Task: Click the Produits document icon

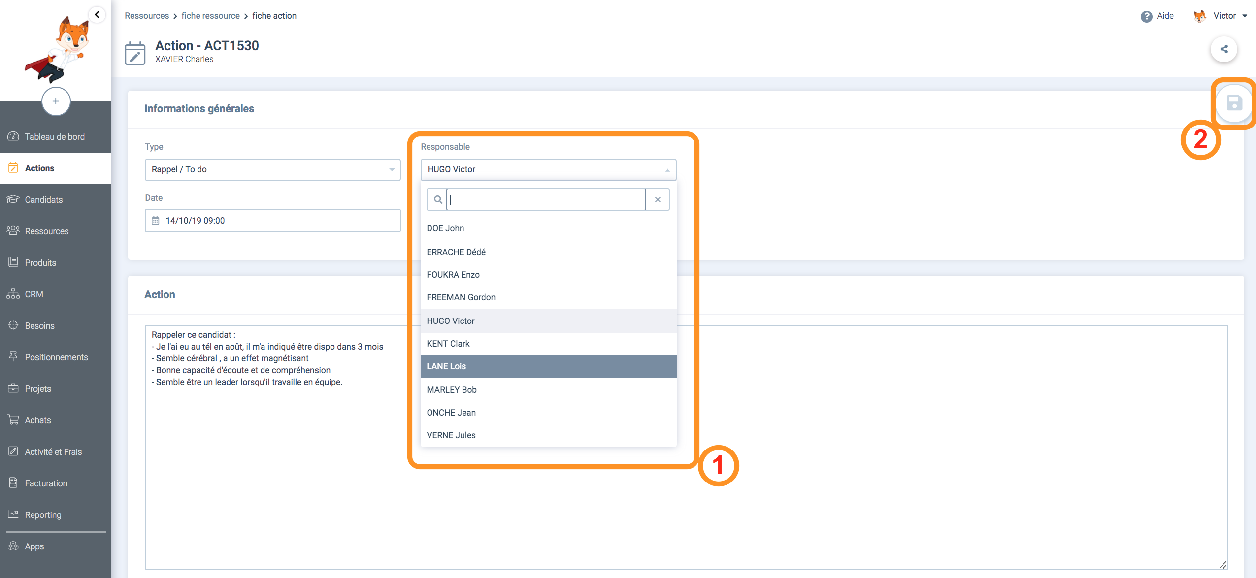Action: (13, 262)
